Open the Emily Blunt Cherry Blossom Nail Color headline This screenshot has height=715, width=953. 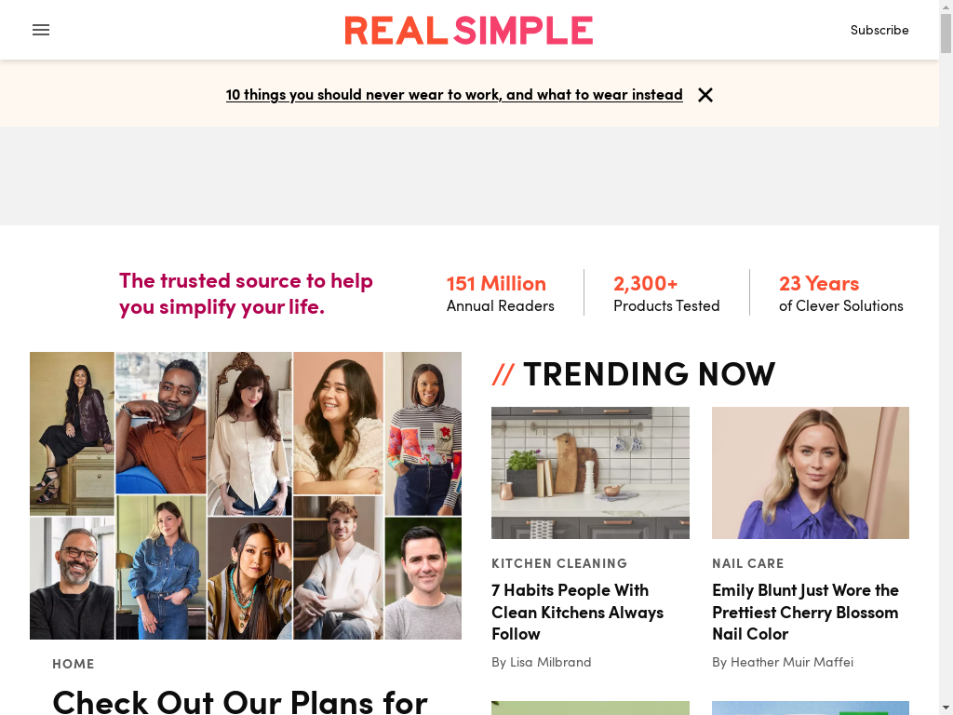(x=805, y=612)
